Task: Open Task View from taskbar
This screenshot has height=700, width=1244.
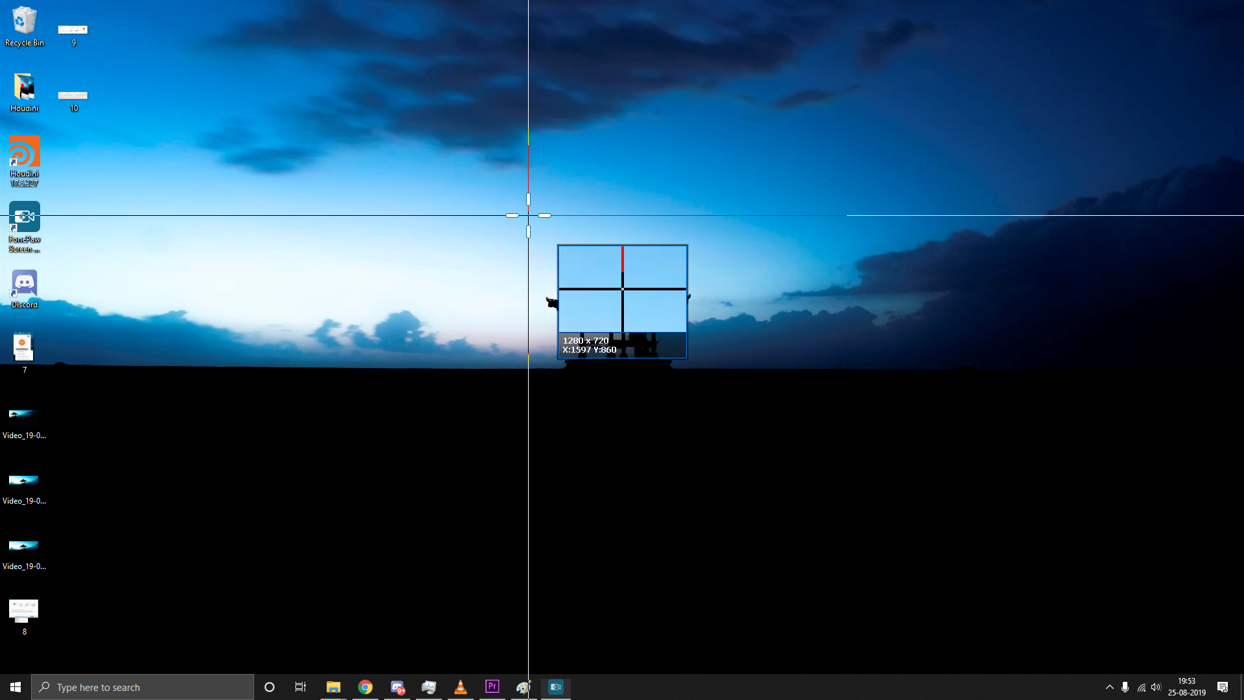Action: tap(301, 687)
